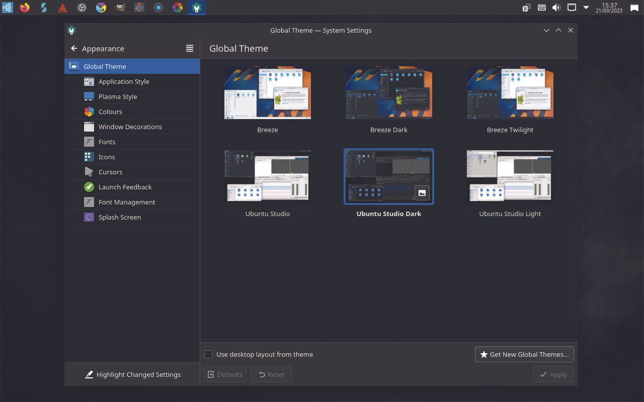Expand the hidden system tray icons
The image size is (644, 402).
[x=586, y=8]
